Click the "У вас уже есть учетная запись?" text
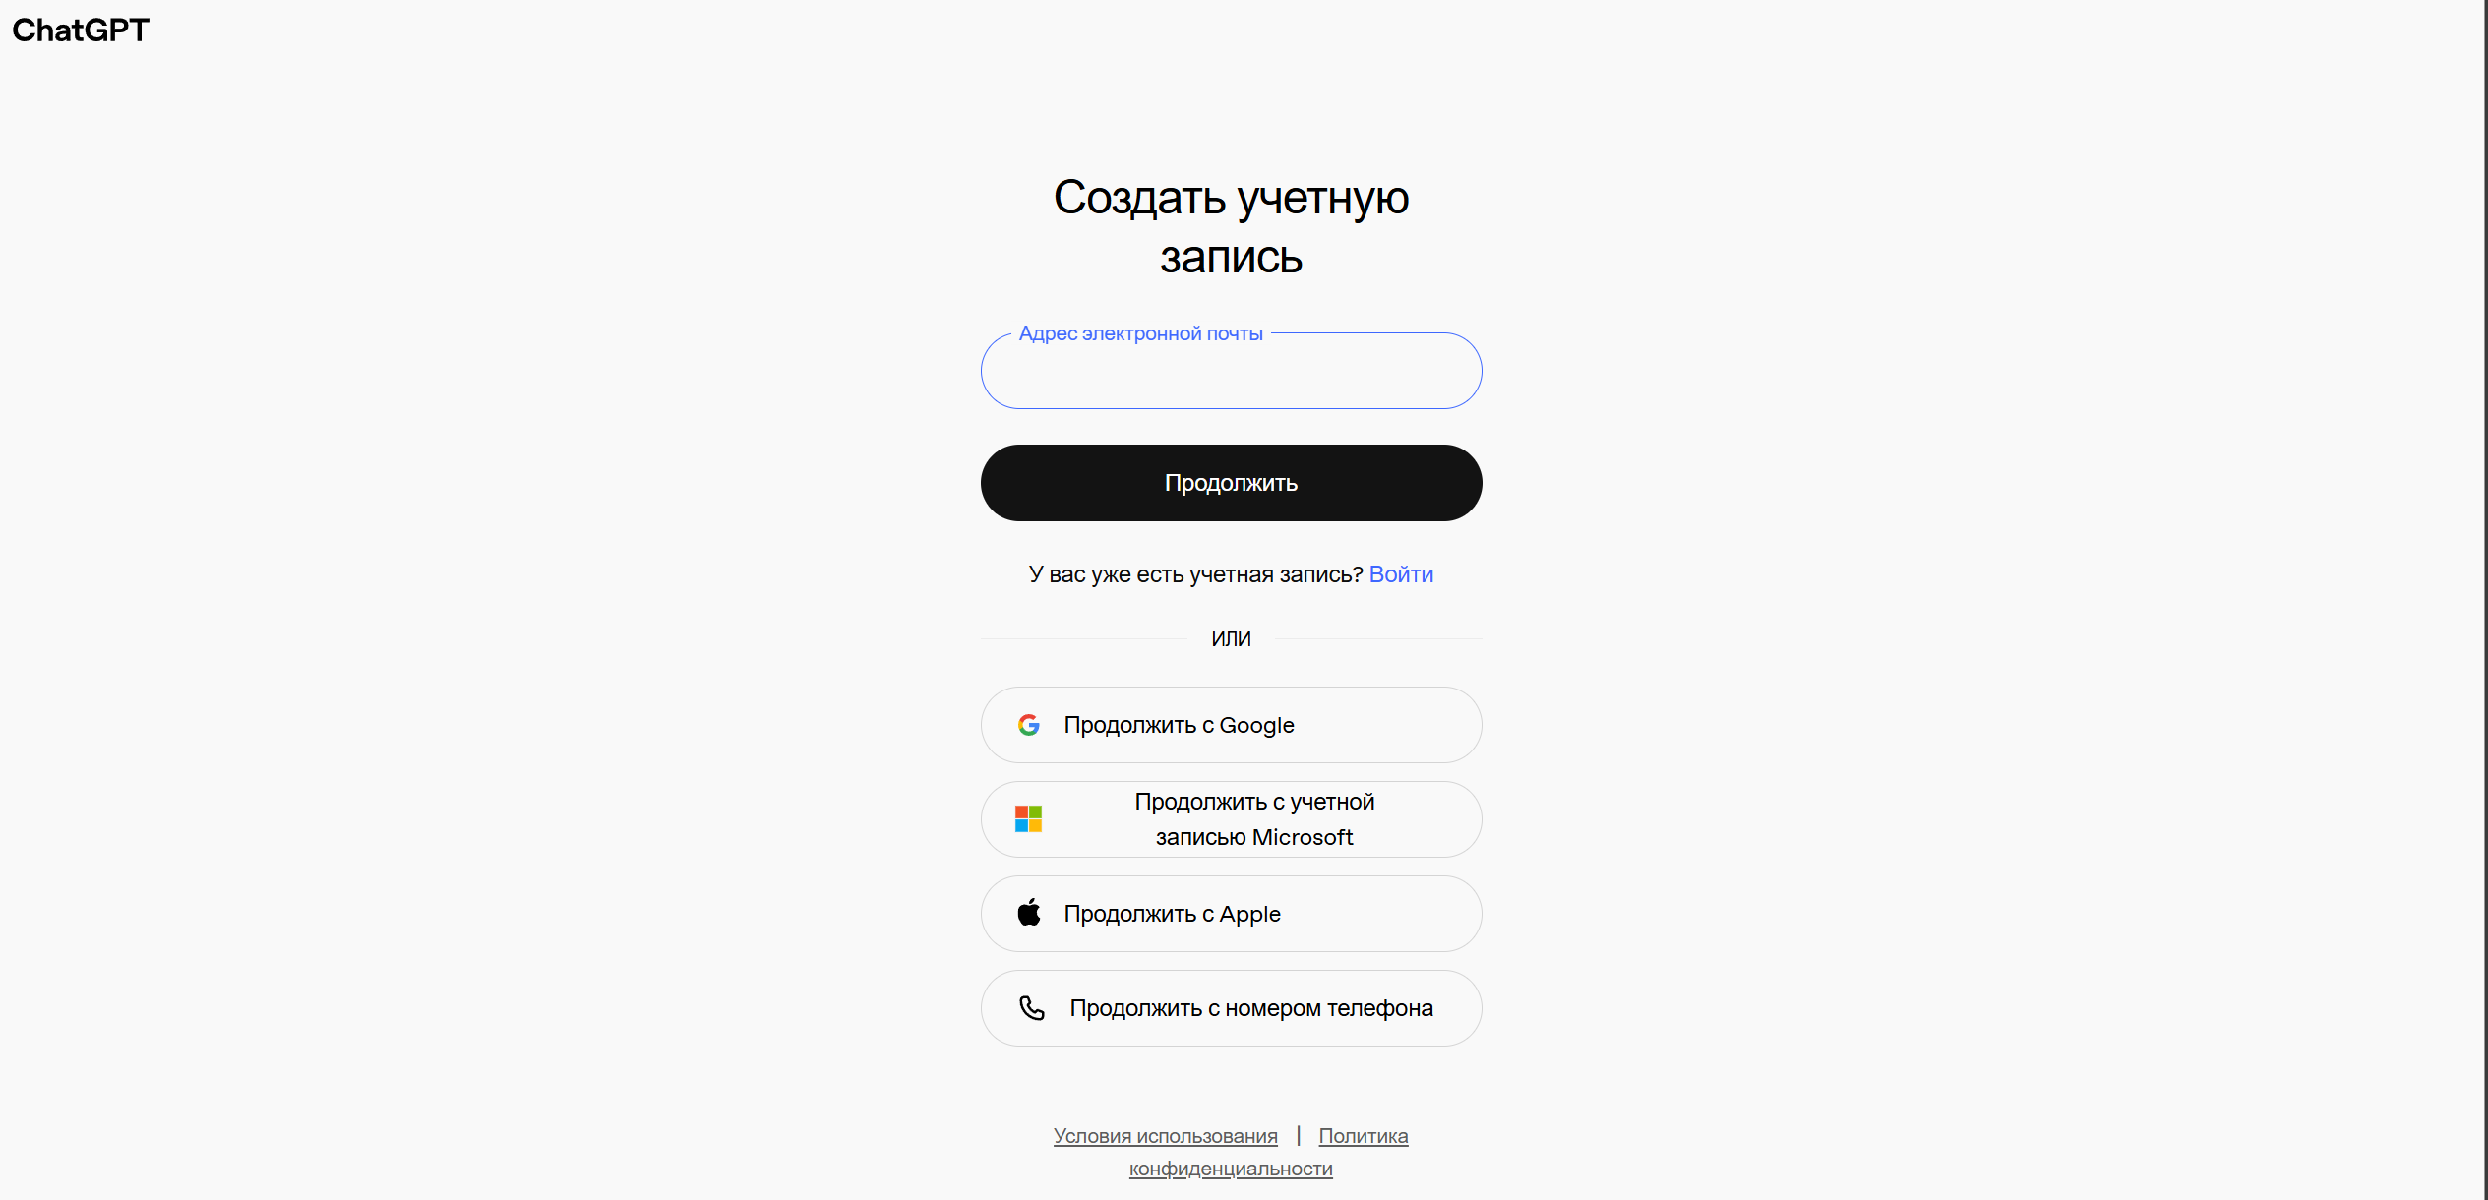2488x1200 pixels. 1195,574
